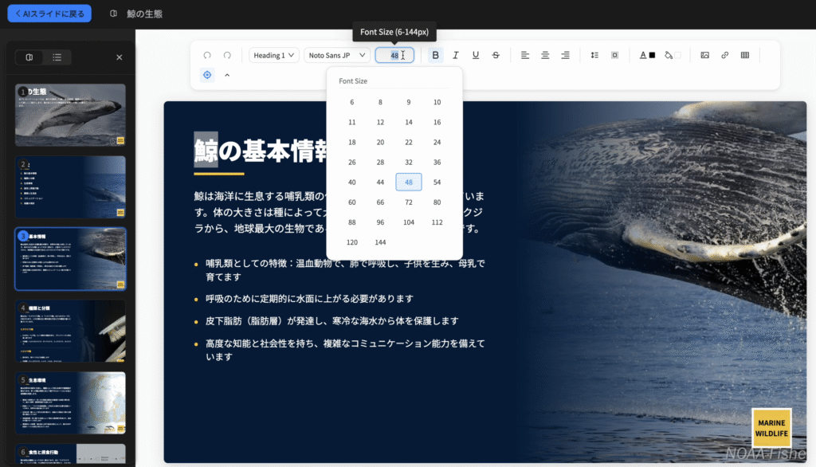The width and height of the screenshot is (816, 467).
Task: Choose font size 20
Action: tap(380, 142)
